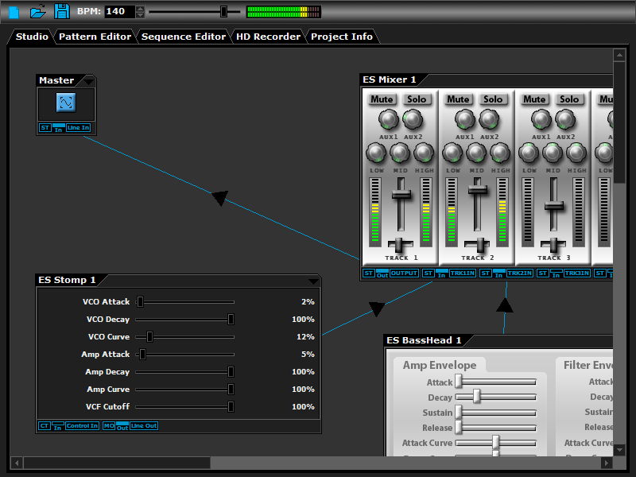Click the Master oscilloscope wave icon
Image resolution: width=636 pixels, height=477 pixels.
coord(65,102)
